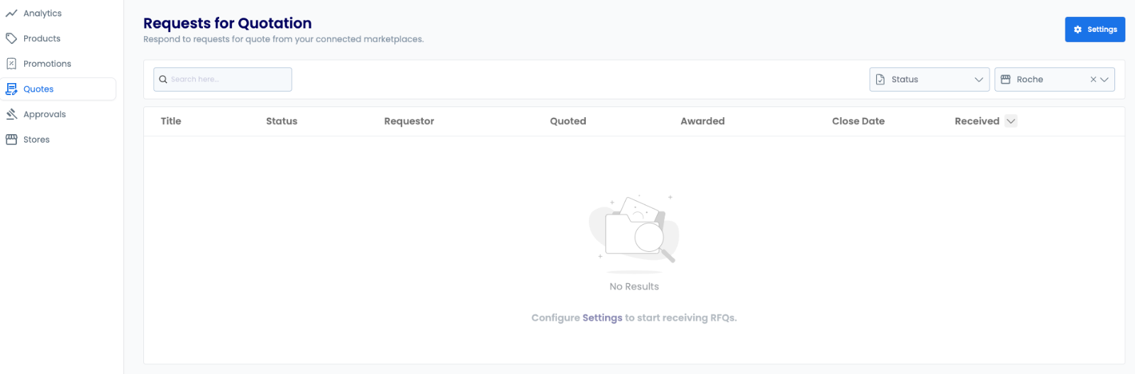Click the Approvals gavel icon
The width and height of the screenshot is (1135, 374).
[x=11, y=114]
